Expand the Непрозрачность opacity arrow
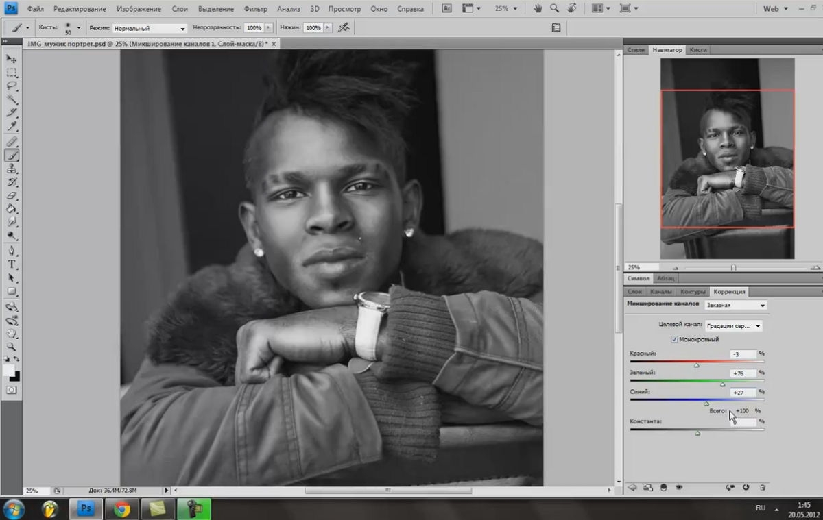The height and width of the screenshot is (520, 823). pyautogui.click(x=268, y=28)
